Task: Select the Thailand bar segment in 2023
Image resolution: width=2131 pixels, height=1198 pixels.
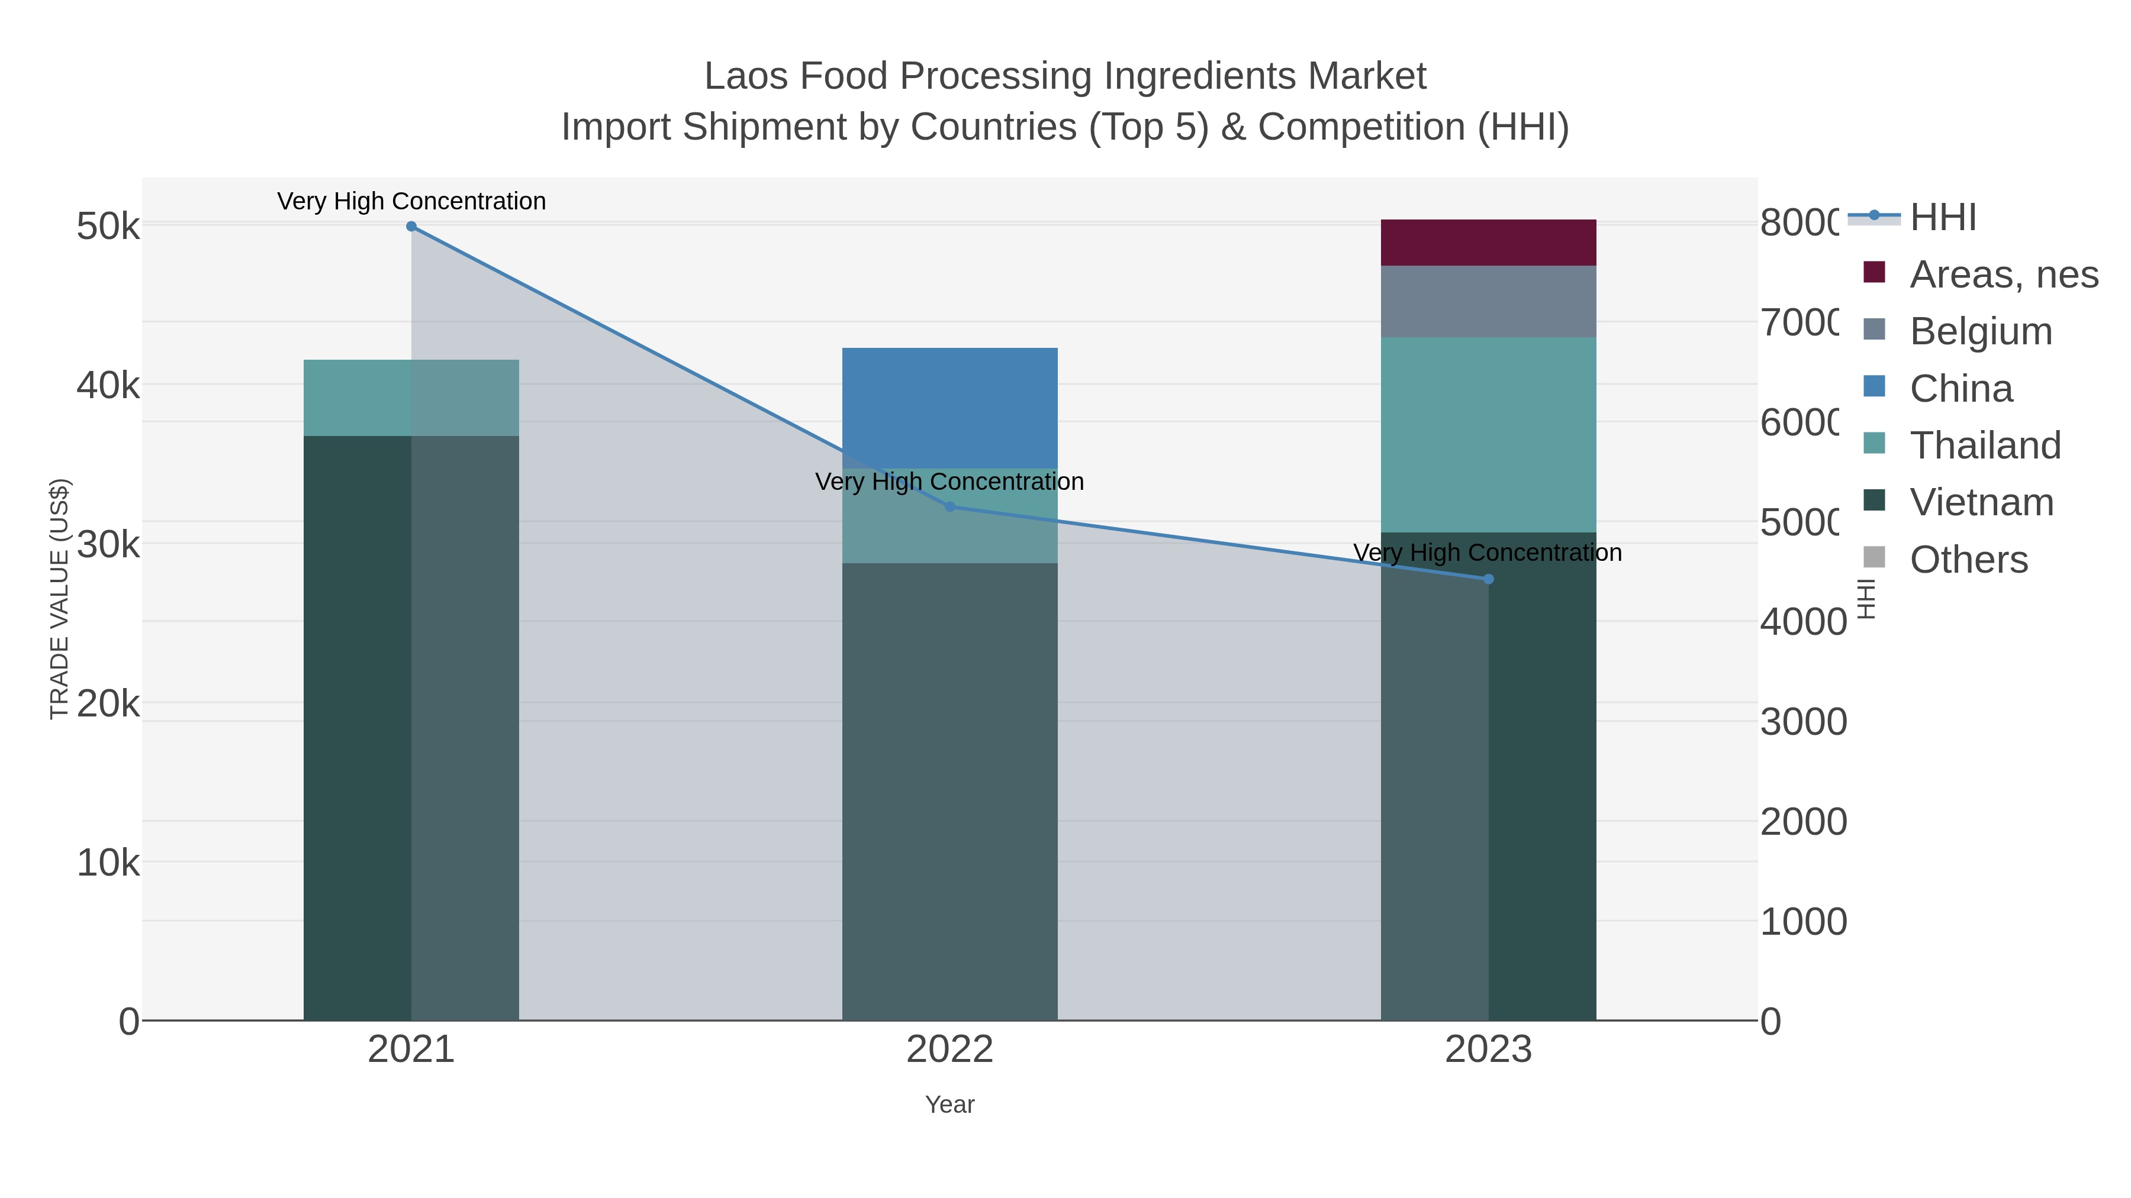Action: click(1488, 435)
